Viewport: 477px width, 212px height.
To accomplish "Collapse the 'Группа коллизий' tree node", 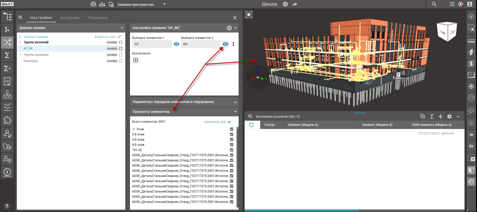I will tap(20, 42).
